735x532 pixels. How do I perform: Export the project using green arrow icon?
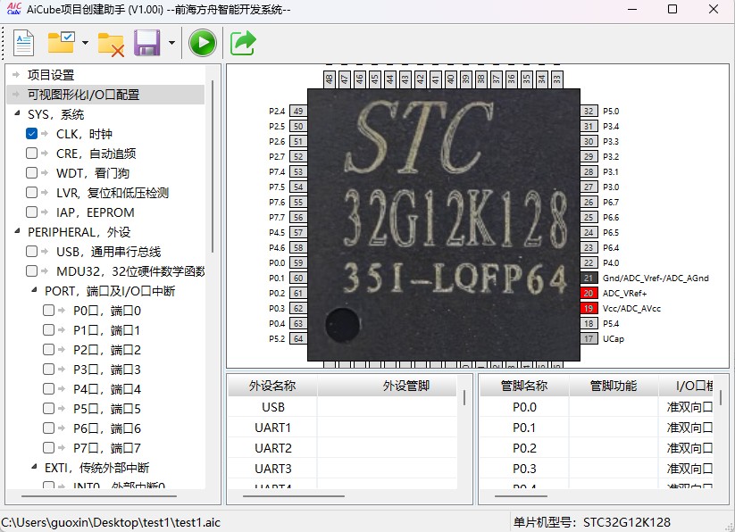[x=243, y=43]
